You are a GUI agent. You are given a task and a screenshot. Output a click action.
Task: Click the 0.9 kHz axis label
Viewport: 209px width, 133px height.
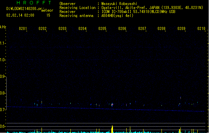pos(3,76)
